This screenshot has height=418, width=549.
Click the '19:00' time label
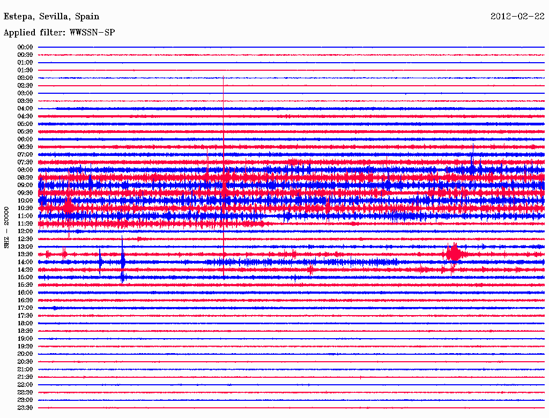coord(25,339)
